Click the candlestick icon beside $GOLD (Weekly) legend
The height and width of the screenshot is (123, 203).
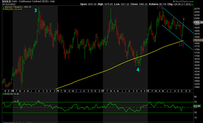click(x=4, y=7)
